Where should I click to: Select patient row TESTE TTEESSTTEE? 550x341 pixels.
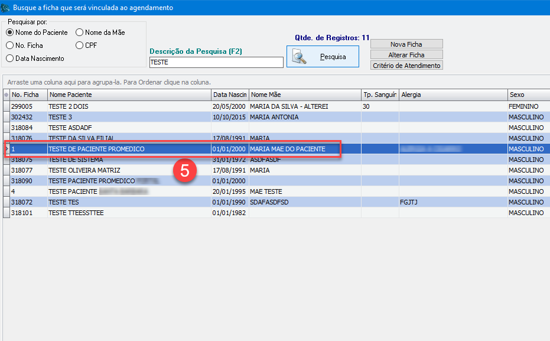(x=129, y=213)
